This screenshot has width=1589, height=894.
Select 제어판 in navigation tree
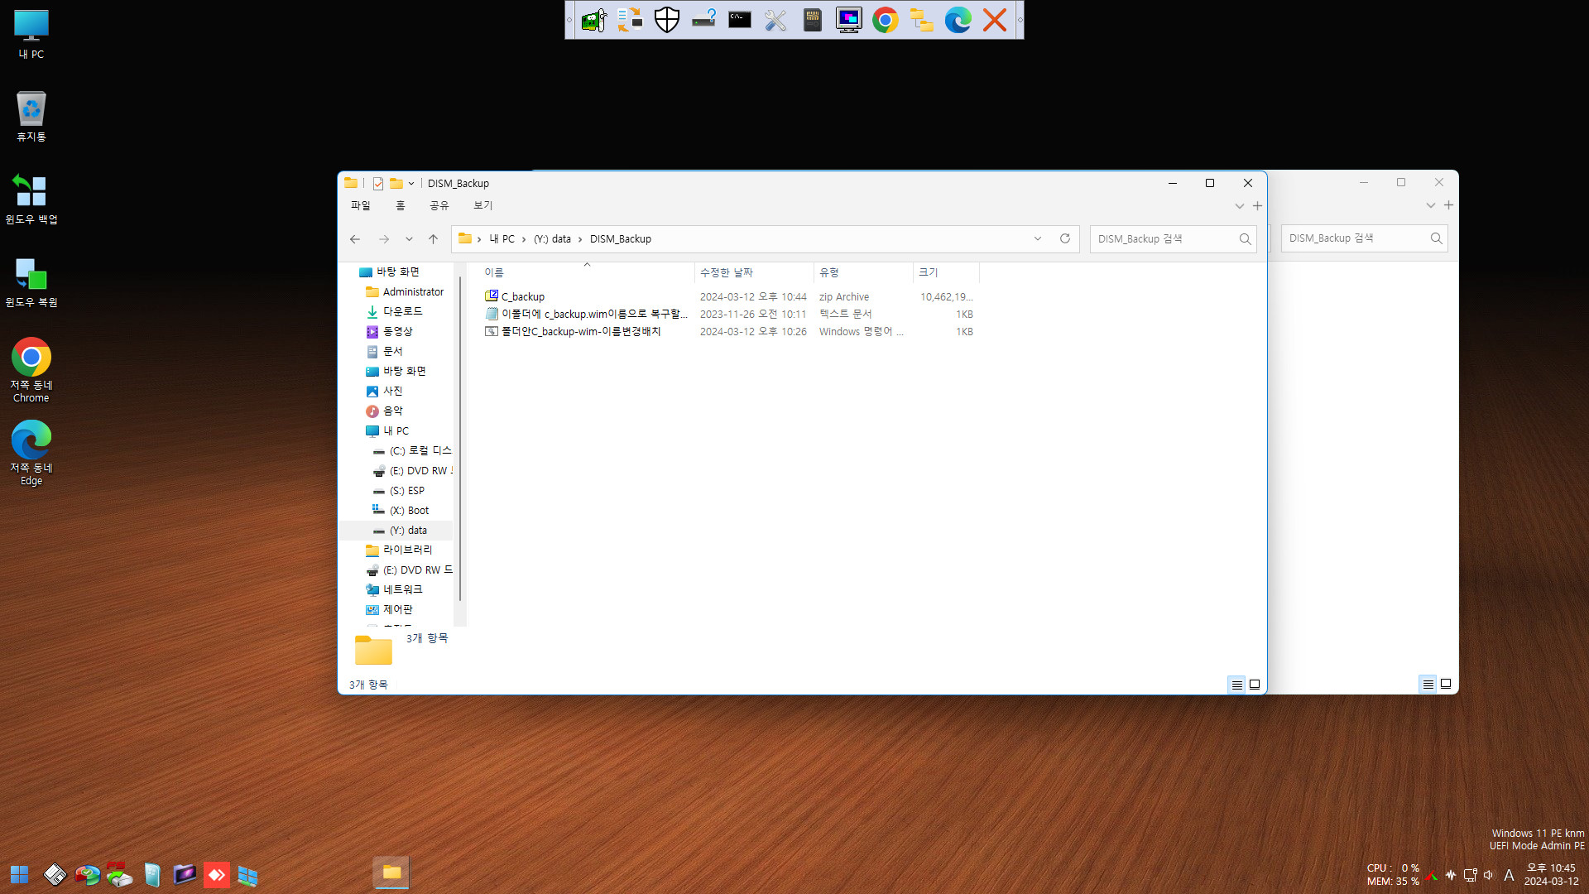tap(389, 610)
